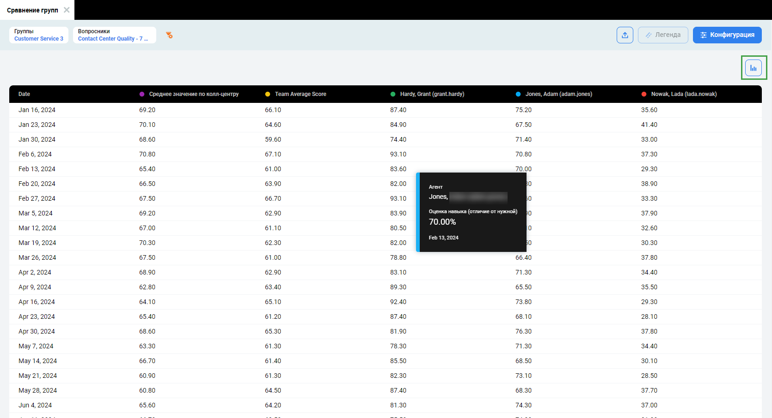Click the Mar 12, 2024 date cell
Image resolution: width=772 pixels, height=418 pixels.
coord(37,228)
